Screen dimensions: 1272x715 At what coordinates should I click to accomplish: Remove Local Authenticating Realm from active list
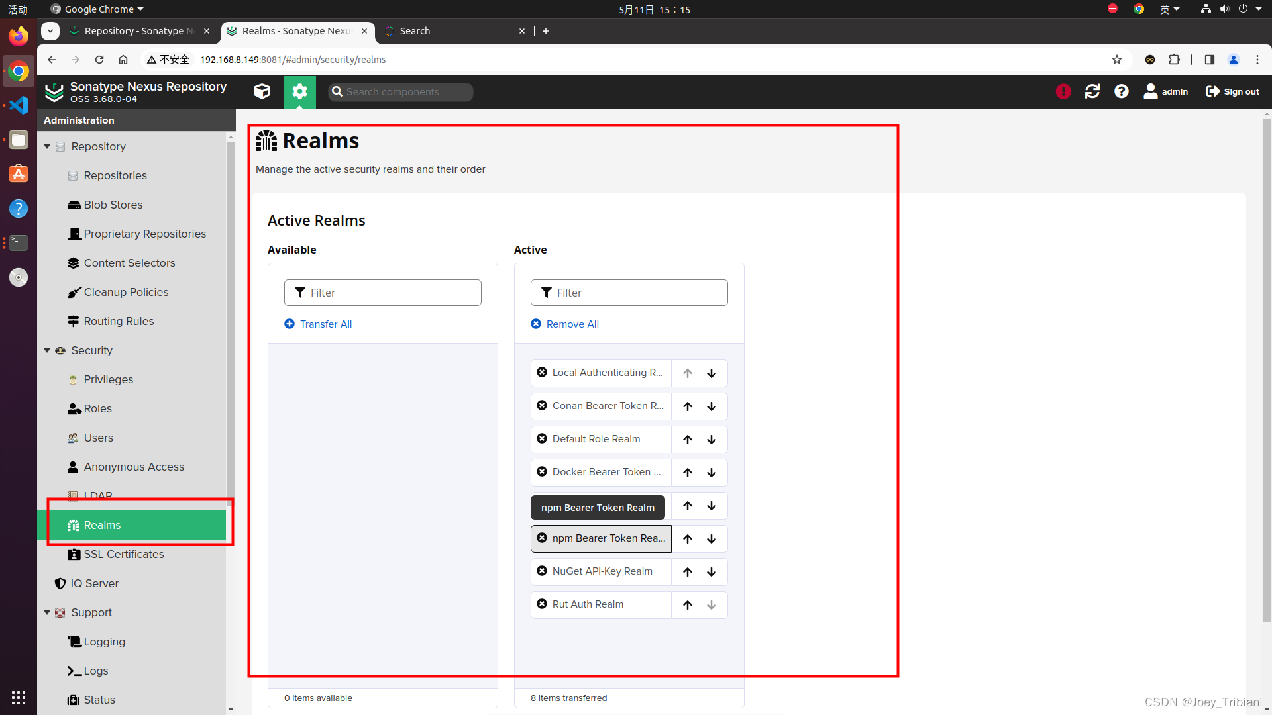542,373
